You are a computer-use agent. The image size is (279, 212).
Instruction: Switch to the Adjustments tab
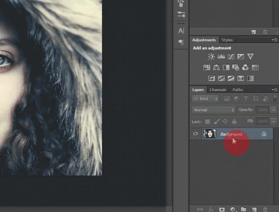[x=204, y=40]
